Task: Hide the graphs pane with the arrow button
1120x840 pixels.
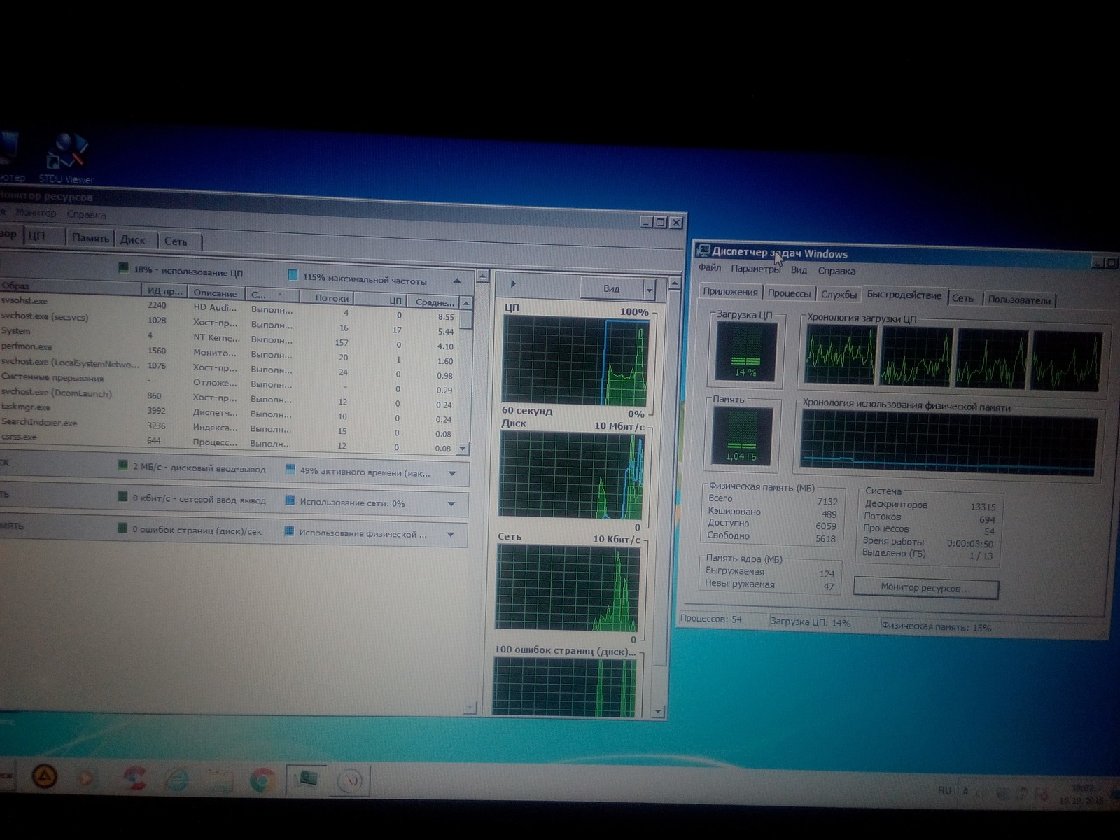Action: (x=513, y=283)
